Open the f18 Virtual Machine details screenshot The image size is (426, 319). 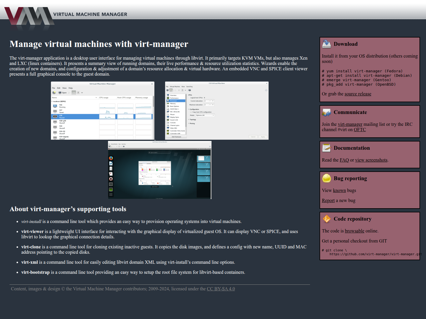217,110
